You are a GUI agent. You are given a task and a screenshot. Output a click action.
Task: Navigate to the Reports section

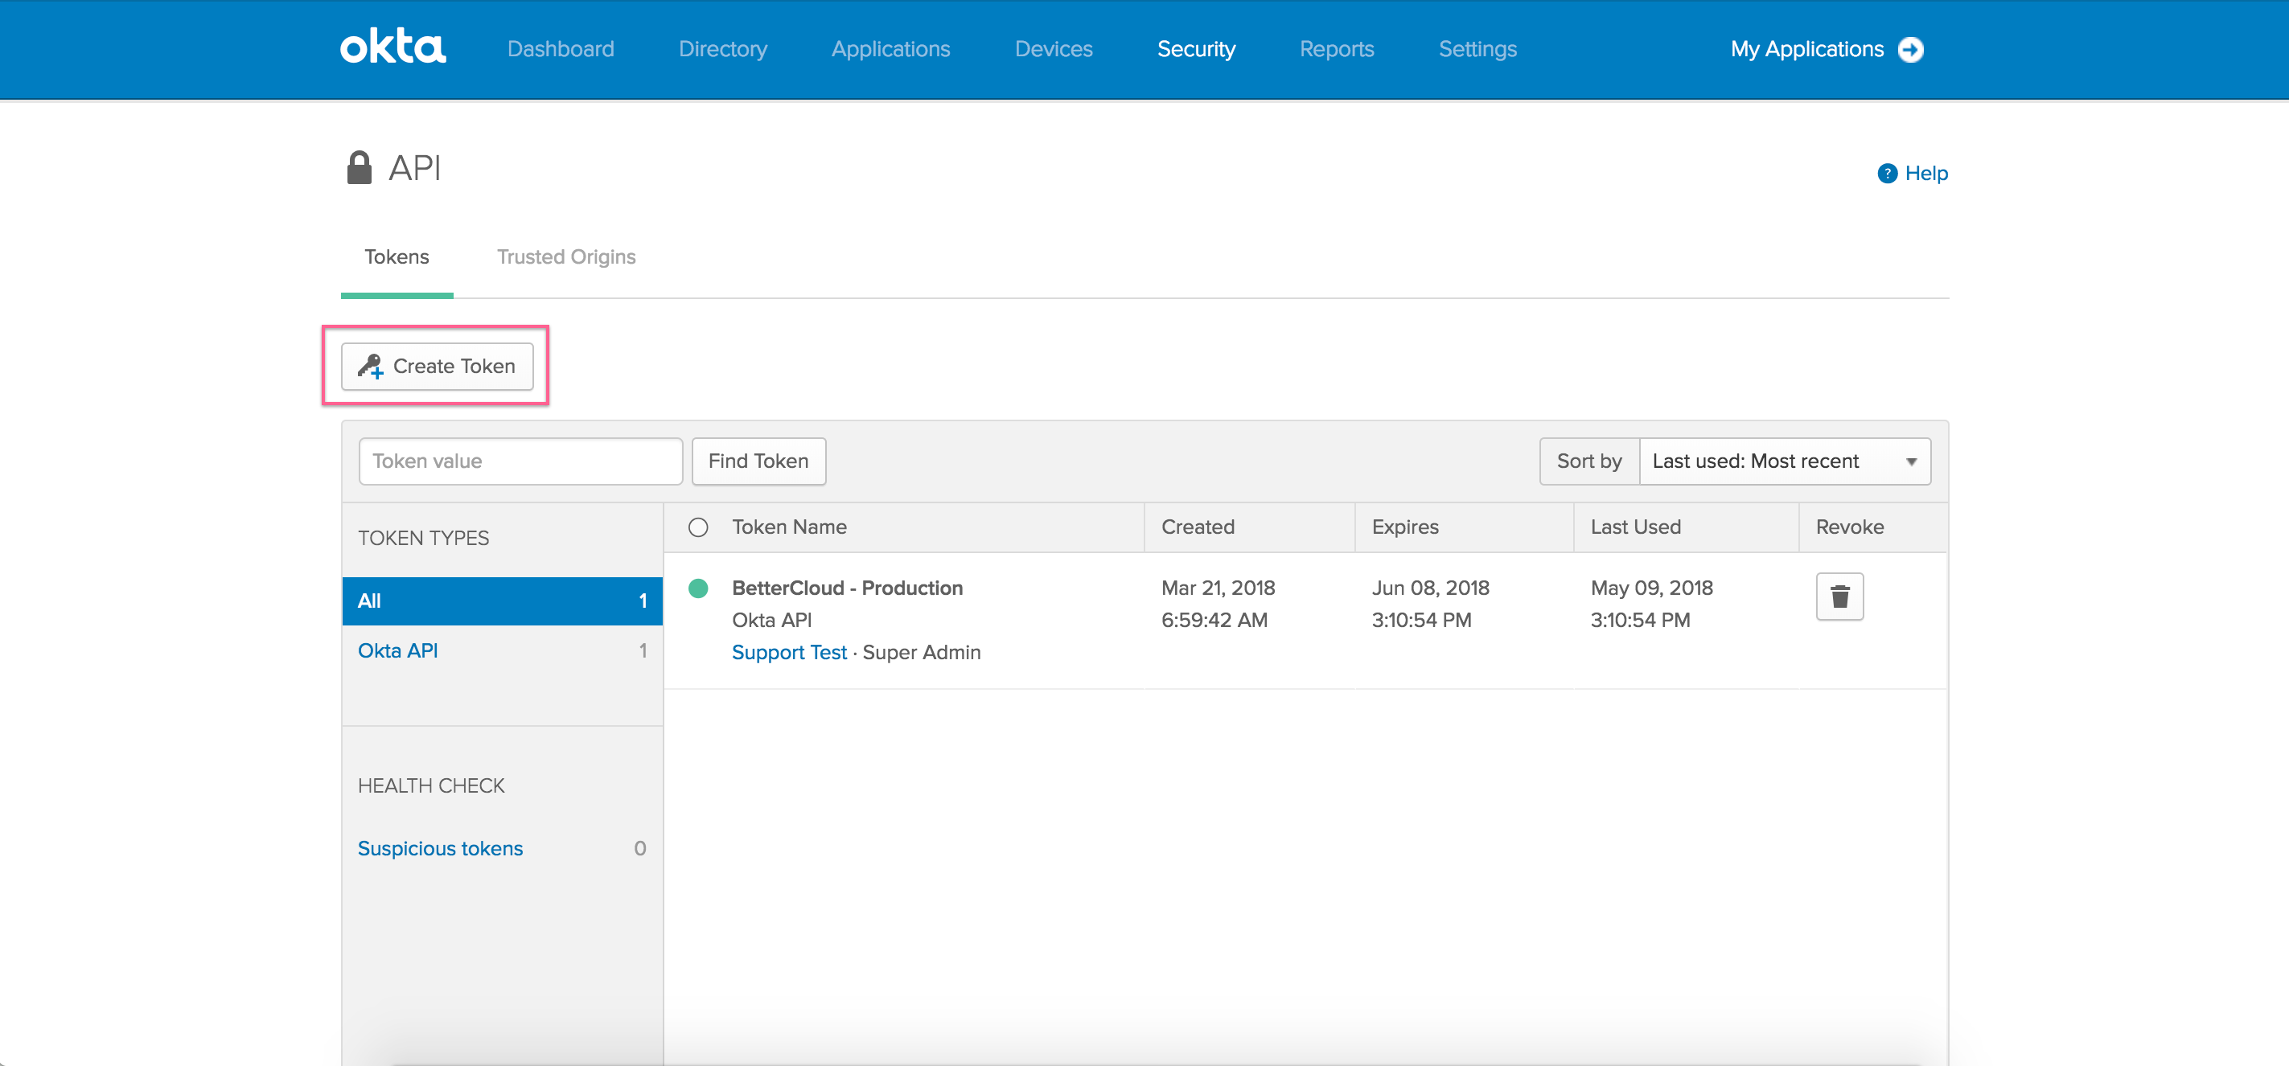click(x=1337, y=49)
